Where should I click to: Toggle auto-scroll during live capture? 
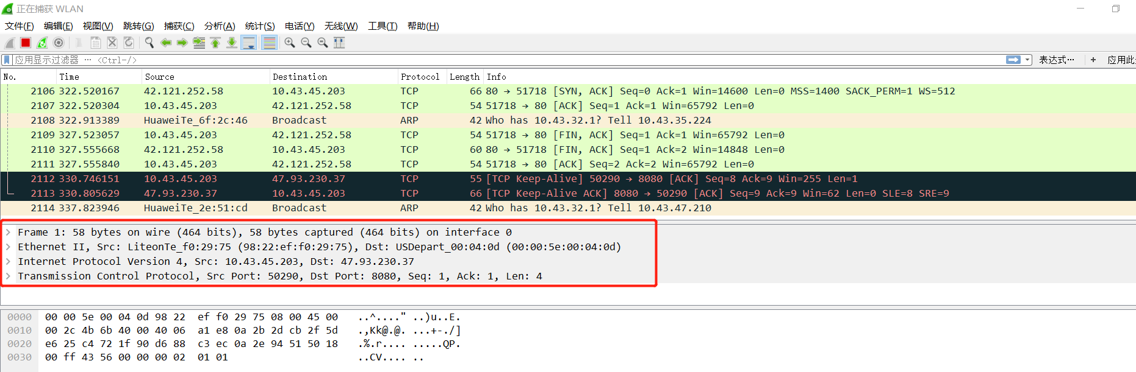point(249,43)
